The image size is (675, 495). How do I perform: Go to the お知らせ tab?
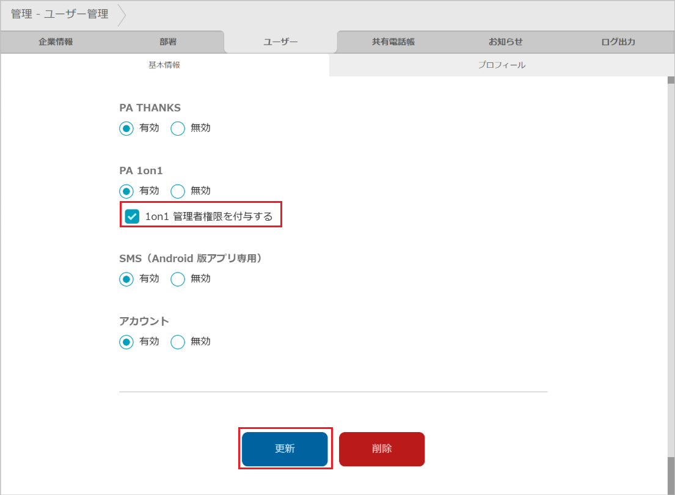pos(505,42)
